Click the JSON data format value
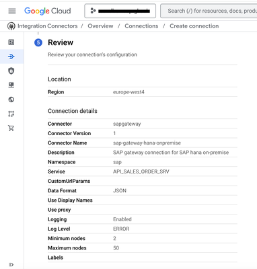257x269 pixels. (x=120, y=191)
